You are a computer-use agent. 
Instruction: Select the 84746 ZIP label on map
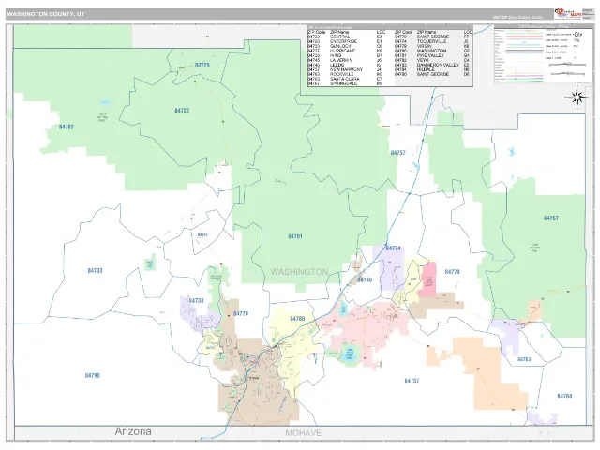tap(365, 279)
